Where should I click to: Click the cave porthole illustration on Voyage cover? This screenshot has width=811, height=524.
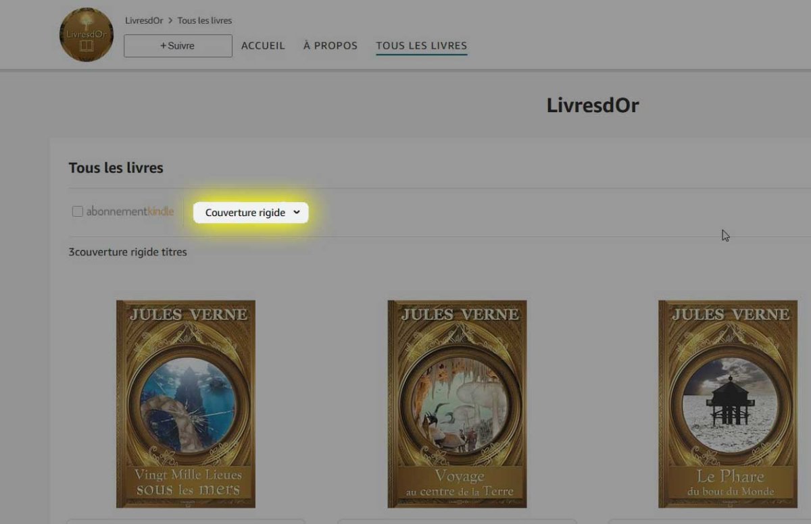tap(457, 404)
